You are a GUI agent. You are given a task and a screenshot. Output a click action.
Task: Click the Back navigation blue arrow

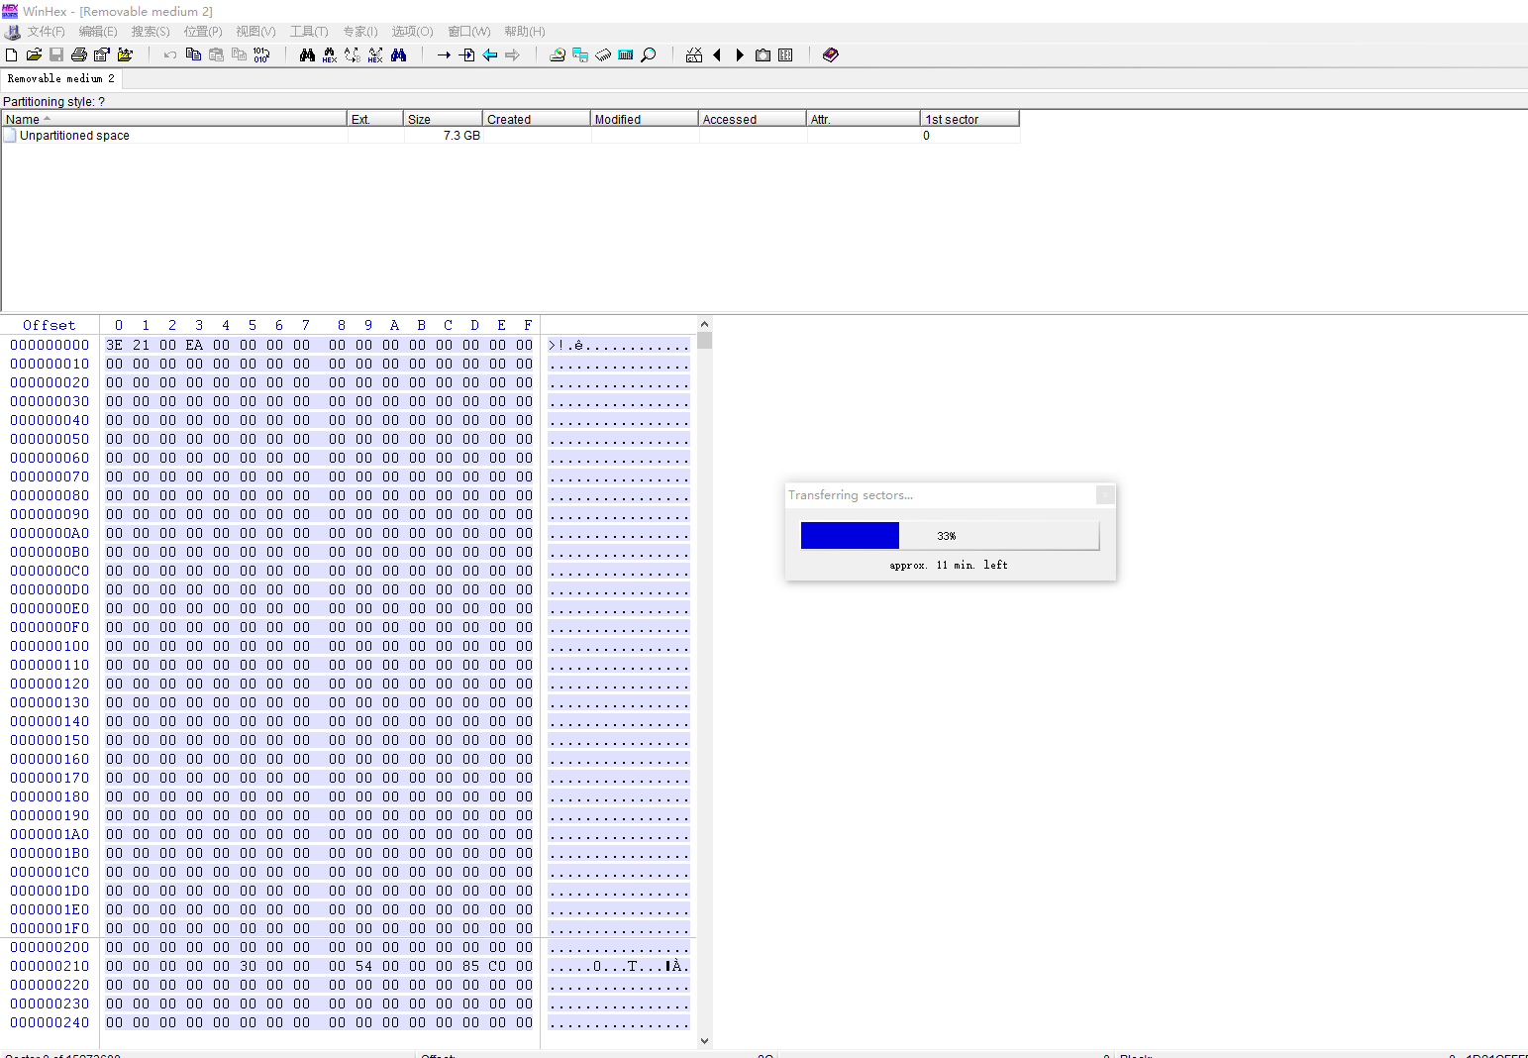490,55
